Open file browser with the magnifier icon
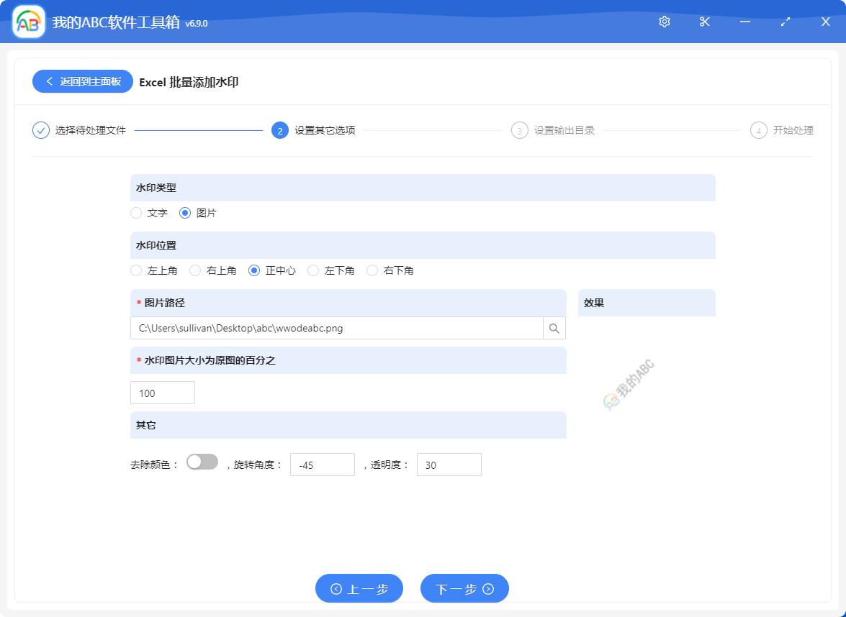 point(554,328)
